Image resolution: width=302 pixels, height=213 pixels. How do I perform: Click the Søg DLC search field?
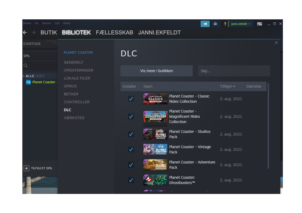tap(234, 71)
